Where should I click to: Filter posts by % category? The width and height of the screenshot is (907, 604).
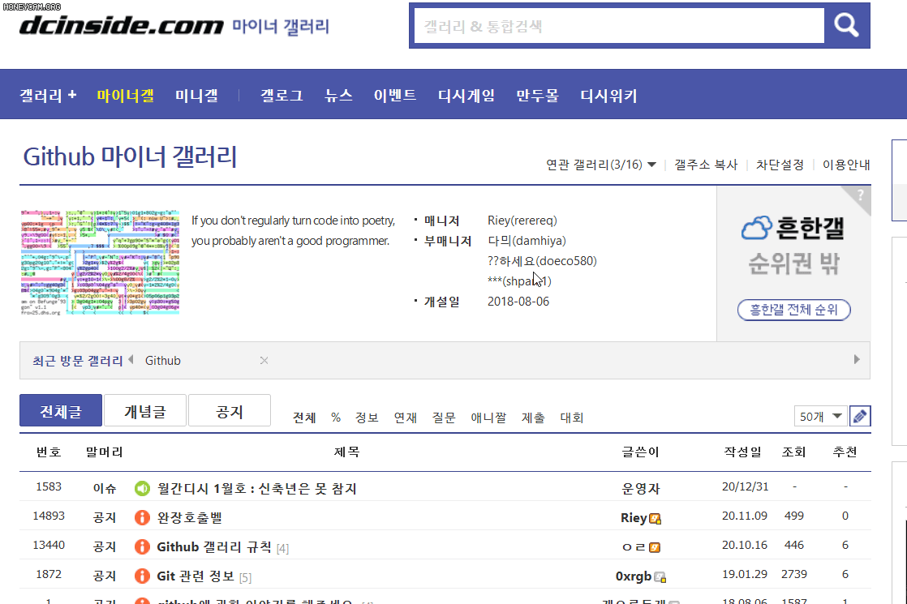[336, 418]
